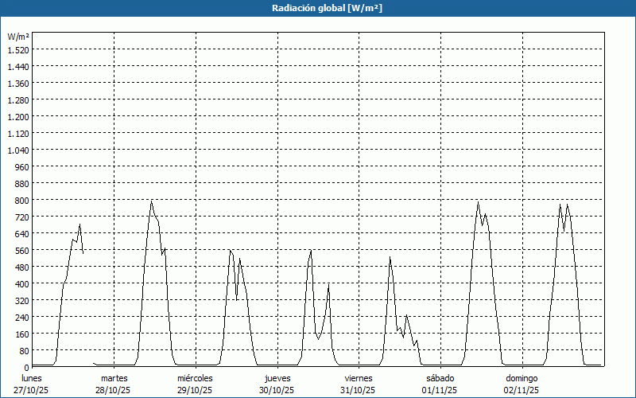Click the "lunes" day label
This screenshot has height=398, width=636.
32,378
